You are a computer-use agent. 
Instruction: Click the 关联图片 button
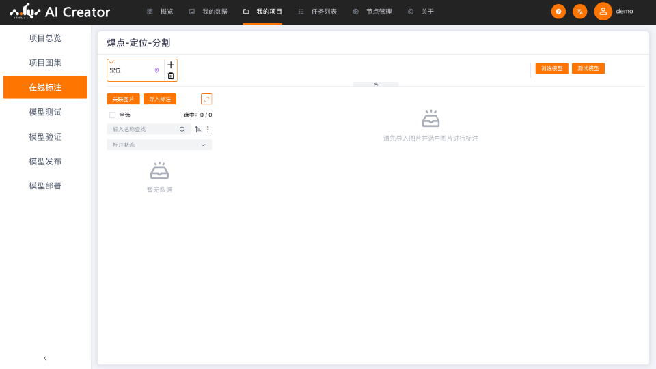point(123,99)
